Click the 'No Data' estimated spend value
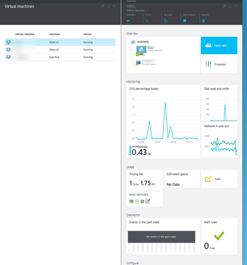The height and width of the screenshot is (265, 247). (x=173, y=184)
